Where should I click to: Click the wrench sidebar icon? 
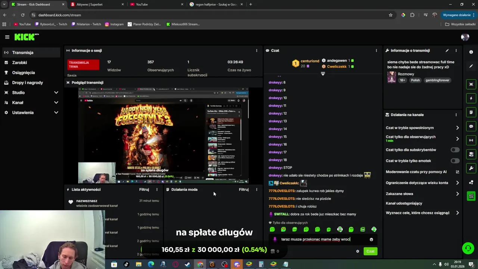click(471, 168)
